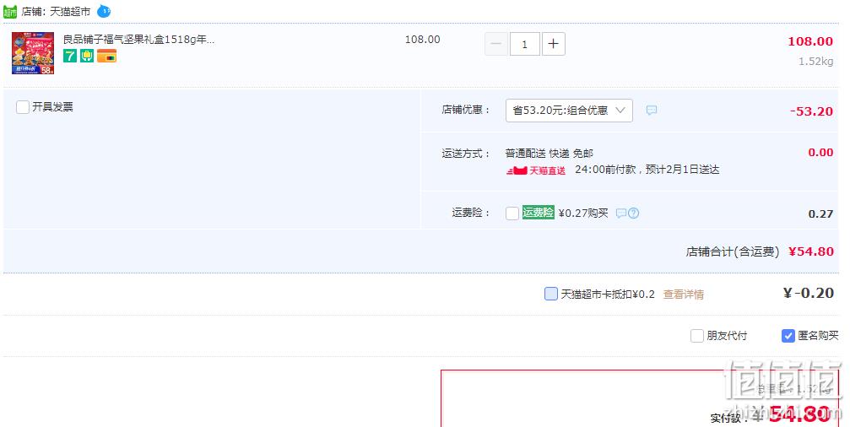This screenshot has height=427, width=850.
Task: Click the comment icon beside store discount
Action: click(652, 110)
